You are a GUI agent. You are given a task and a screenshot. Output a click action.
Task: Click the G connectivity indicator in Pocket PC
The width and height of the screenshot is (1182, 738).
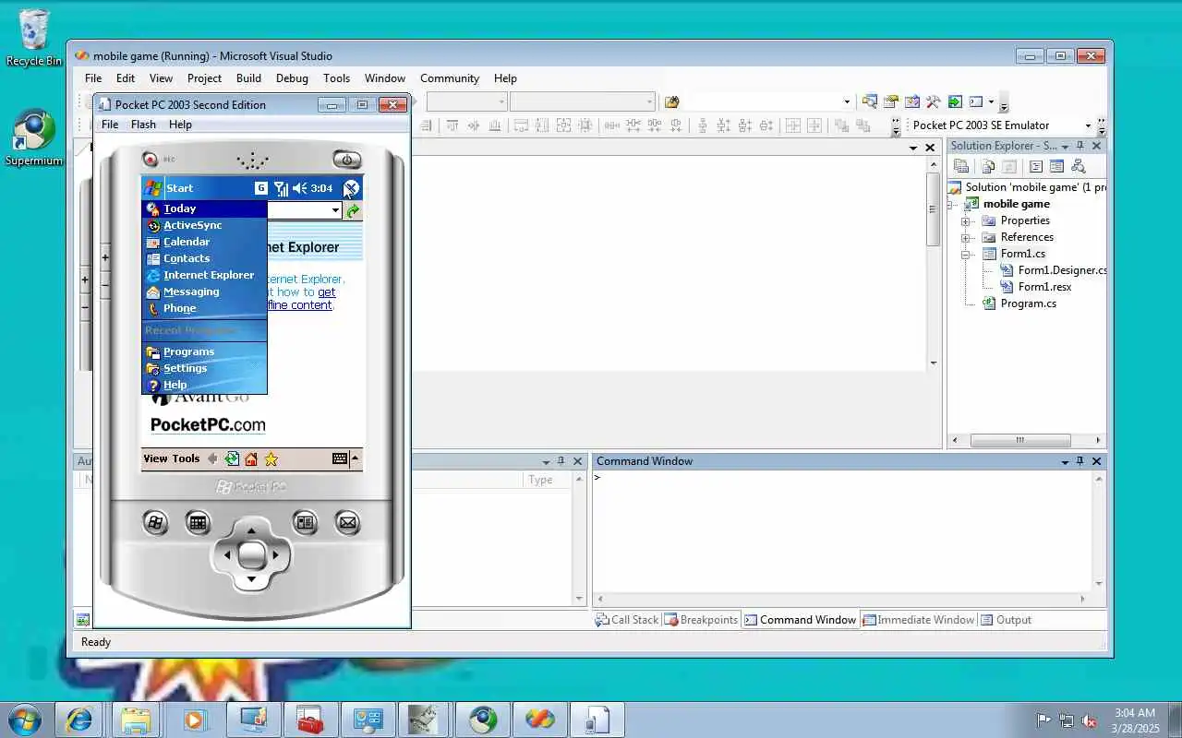[261, 188]
